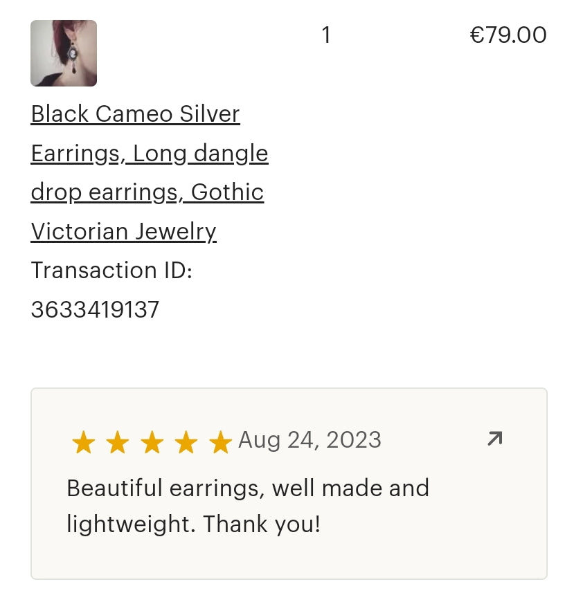Select the fifth gold rating star
Viewport: 583px width, 611px height.
tap(220, 442)
